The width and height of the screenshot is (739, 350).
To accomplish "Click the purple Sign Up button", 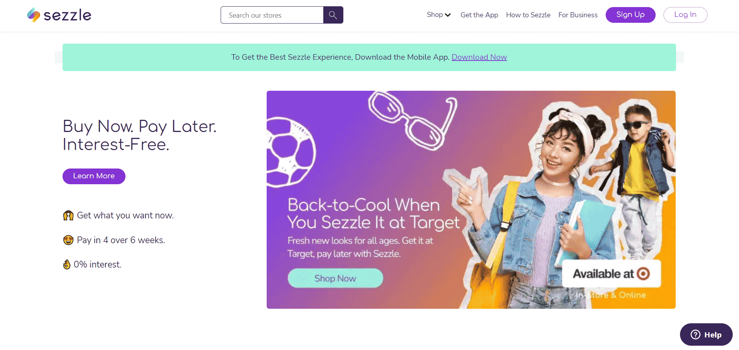I will point(630,15).
